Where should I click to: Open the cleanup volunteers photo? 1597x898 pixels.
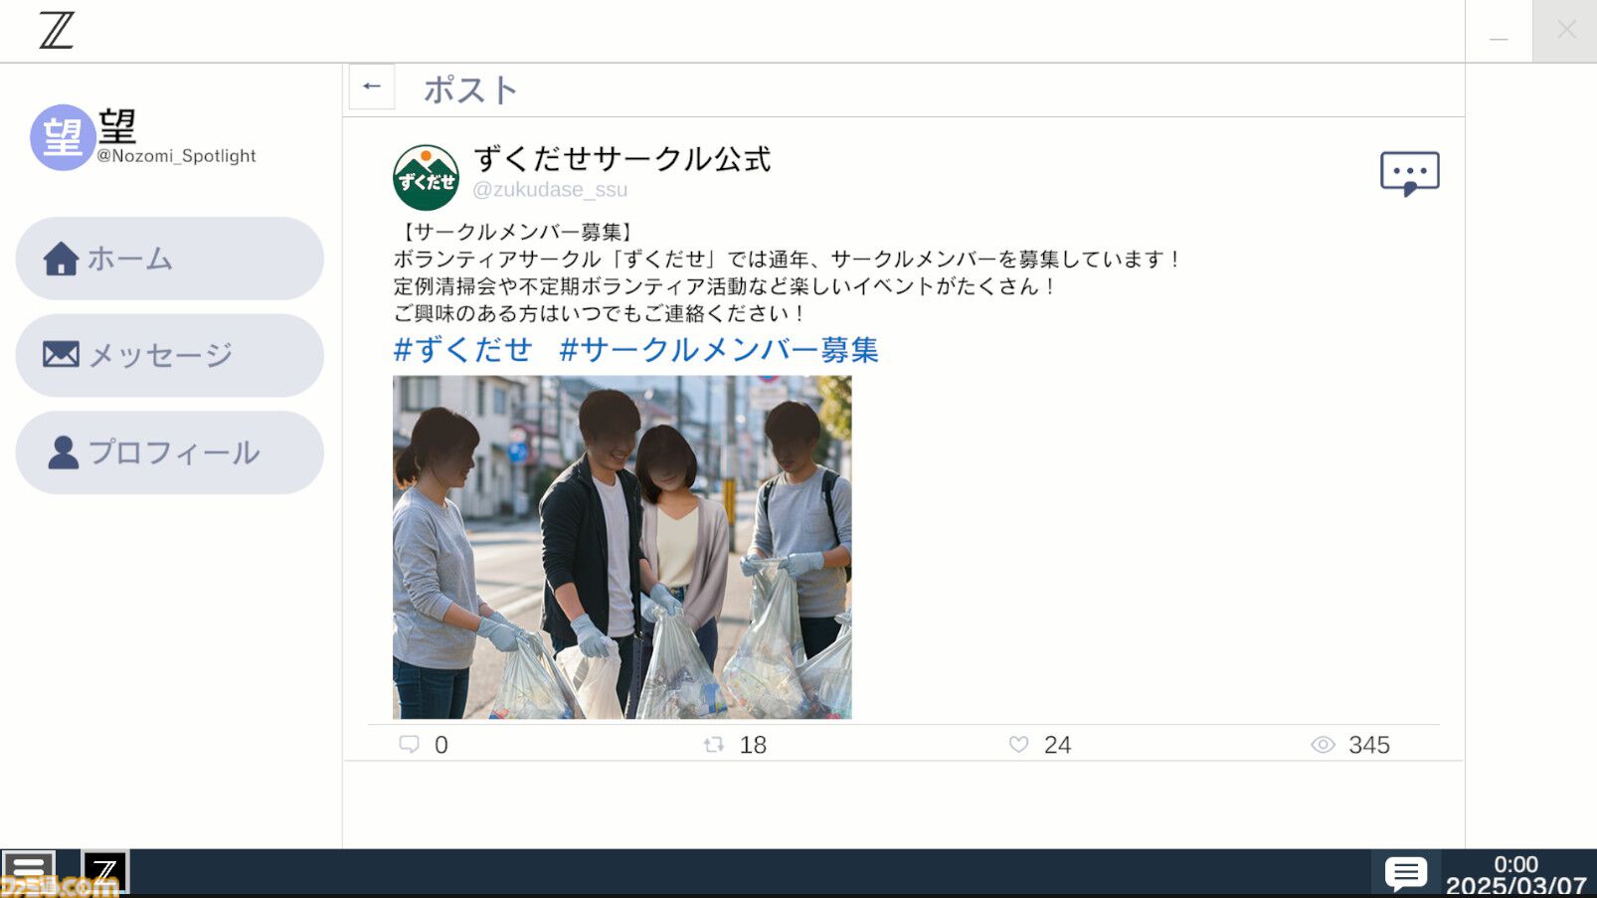pos(622,547)
